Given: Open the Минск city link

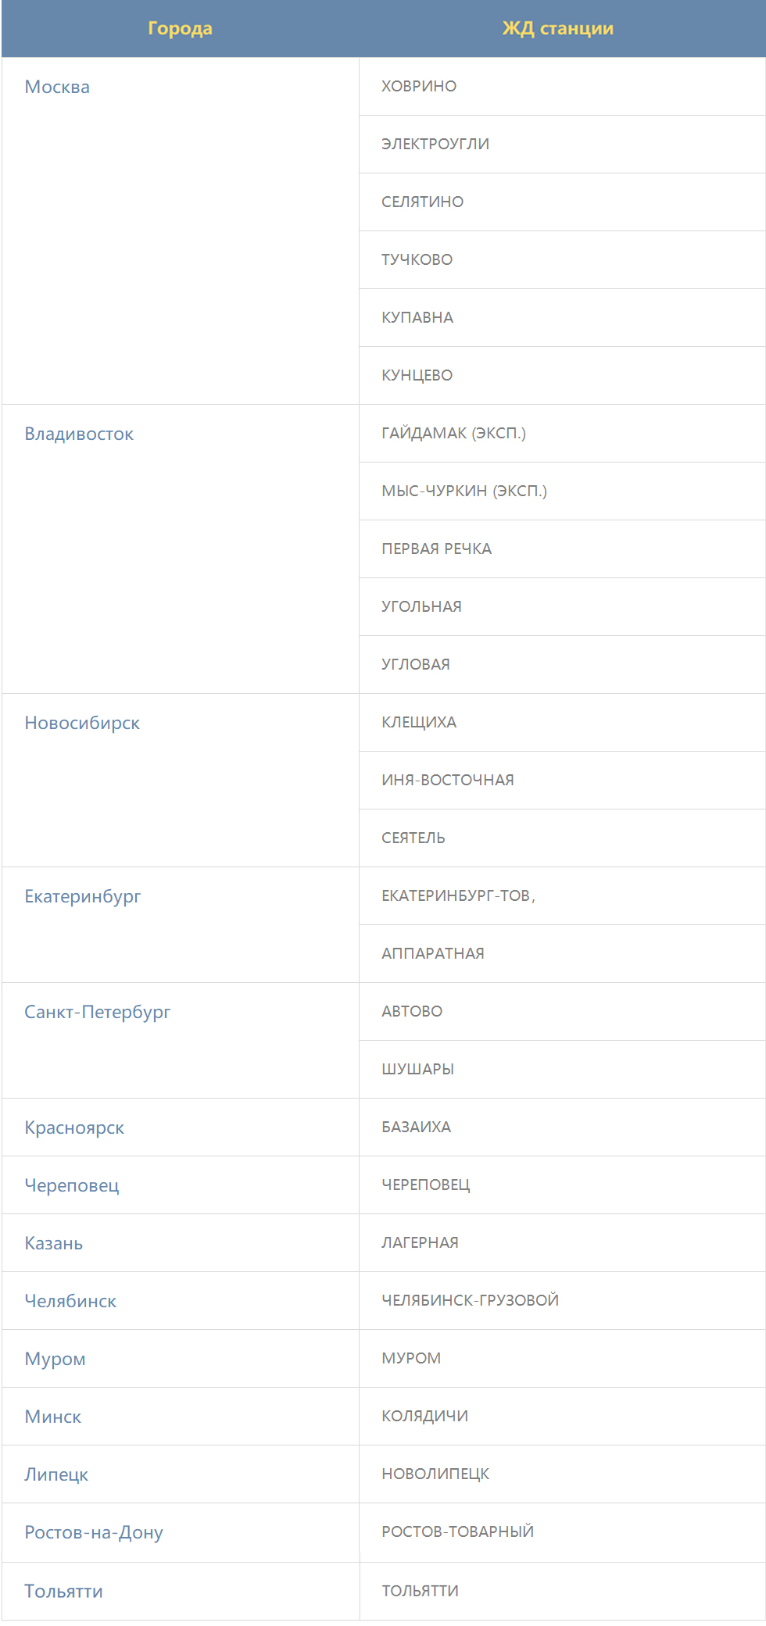Looking at the screenshot, I should point(53,1417).
